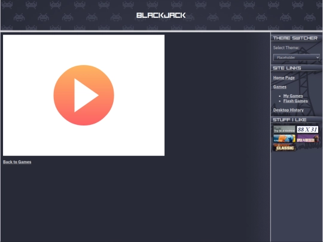Click the BLACKJACK page title

point(161,15)
